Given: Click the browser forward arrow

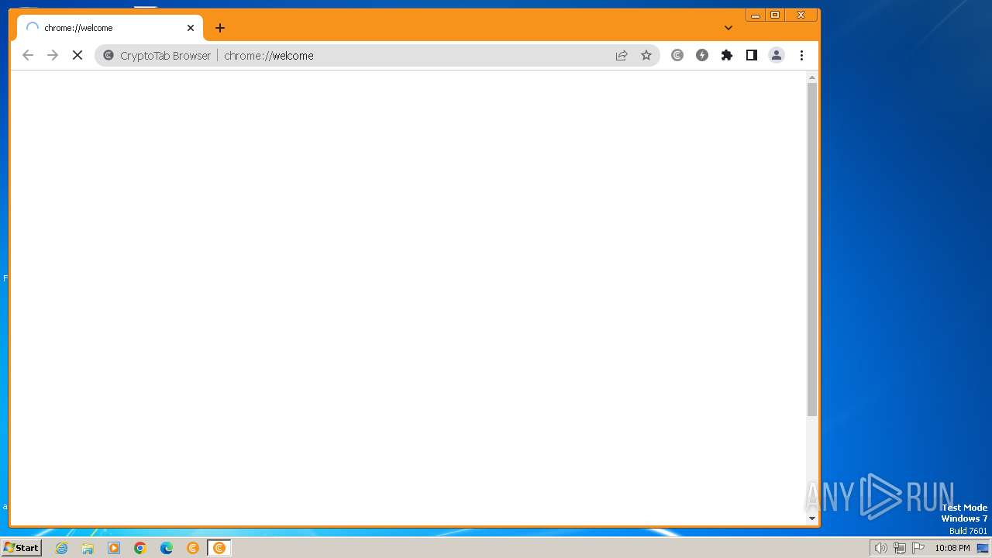Looking at the screenshot, I should click(53, 55).
